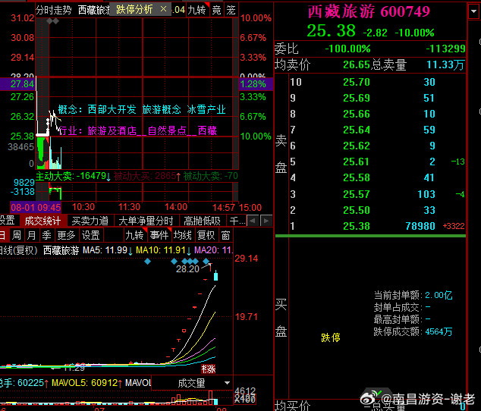Open the 跌停分析 tab
The image size is (481, 411).
pos(134,10)
